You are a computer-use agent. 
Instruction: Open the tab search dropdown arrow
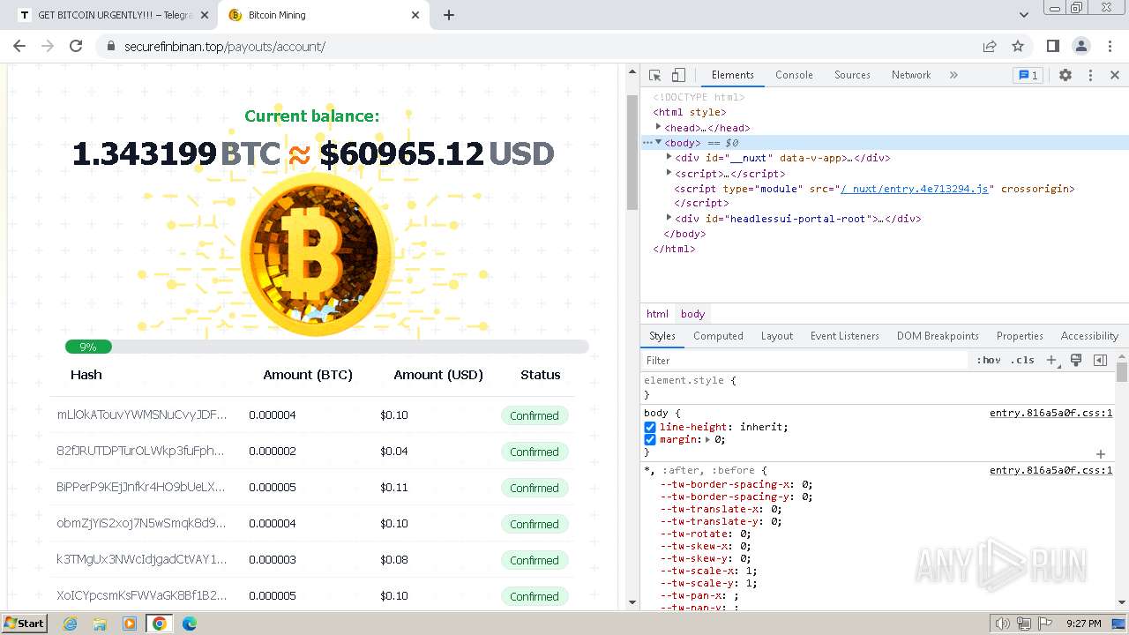pyautogui.click(x=1023, y=15)
